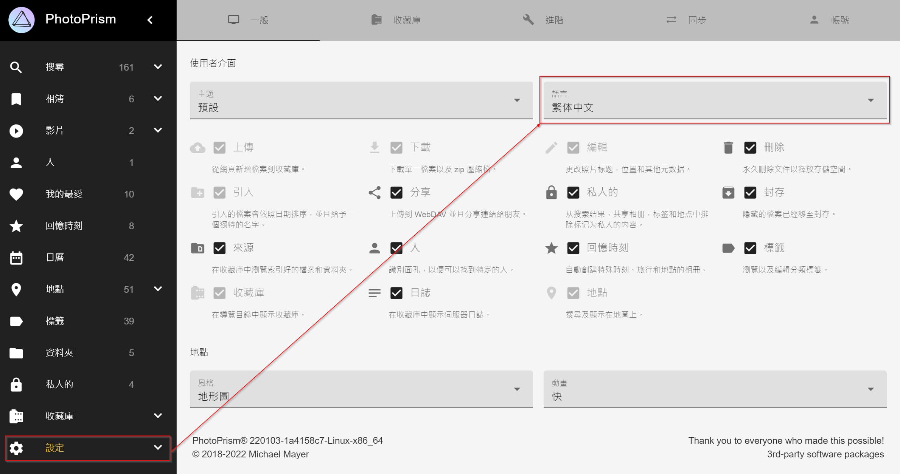Switch to the 收藏庫 settings tab

(396, 20)
